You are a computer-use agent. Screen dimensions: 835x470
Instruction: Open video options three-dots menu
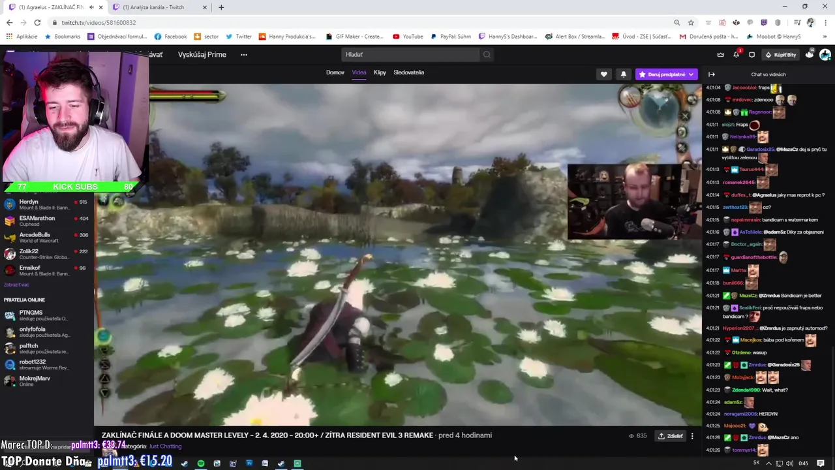(x=692, y=436)
